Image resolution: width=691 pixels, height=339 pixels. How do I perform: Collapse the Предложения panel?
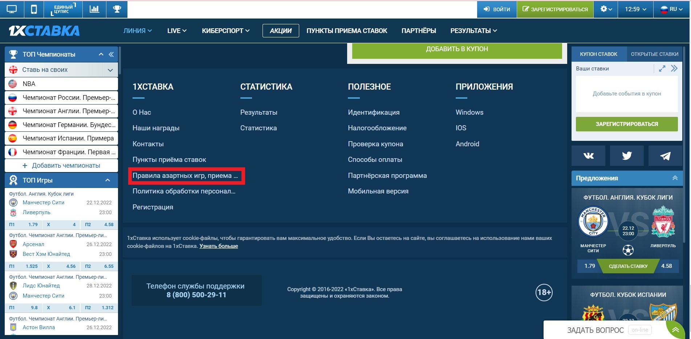click(x=675, y=178)
